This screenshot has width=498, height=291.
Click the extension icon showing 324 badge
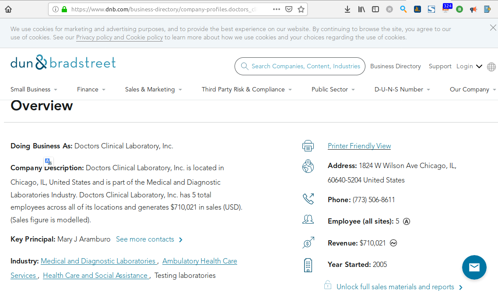pyautogui.click(x=447, y=8)
